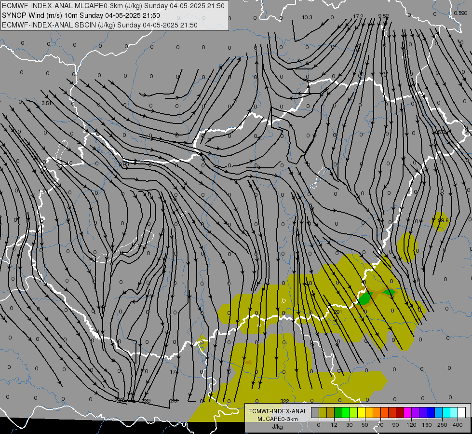
Task: Click map value 0.590
Action: (x=460, y=13)
